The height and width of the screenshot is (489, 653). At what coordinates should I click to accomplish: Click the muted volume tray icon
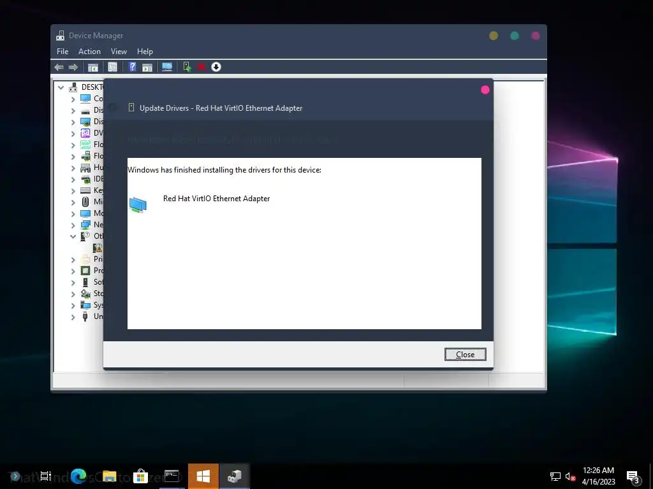click(x=570, y=476)
